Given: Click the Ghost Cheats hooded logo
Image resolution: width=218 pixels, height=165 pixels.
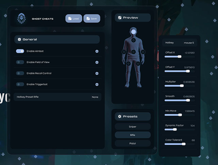Looking at the screenshot, I should pos(21,19).
